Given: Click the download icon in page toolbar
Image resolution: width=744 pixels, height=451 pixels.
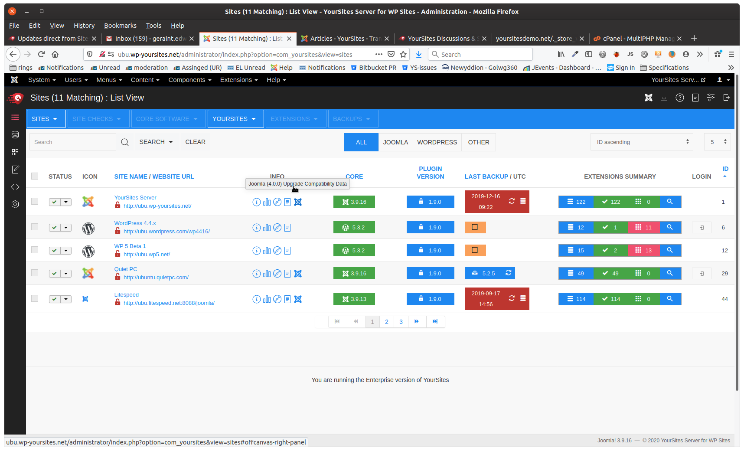Looking at the screenshot, I should (664, 98).
